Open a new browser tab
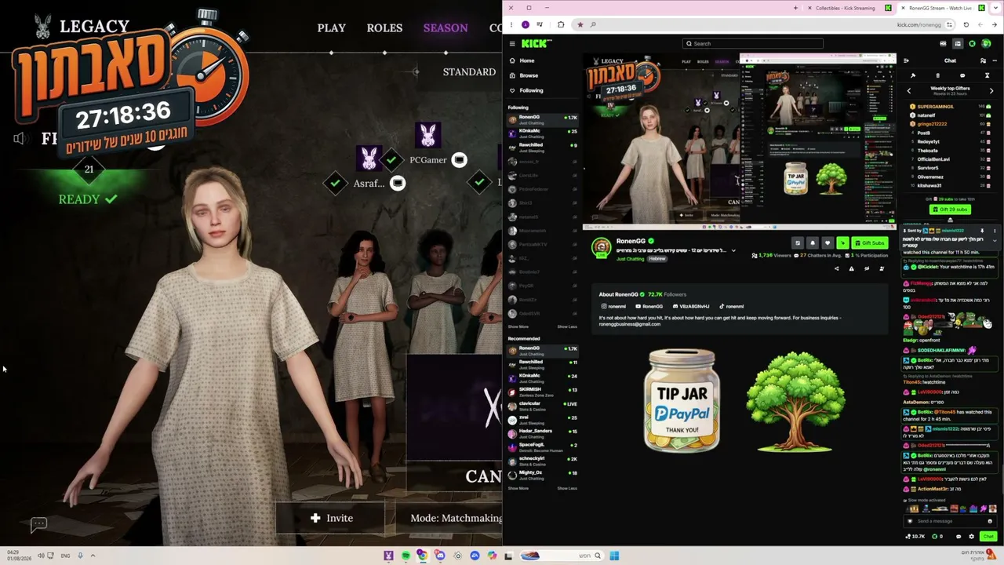 (x=795, y=8)
